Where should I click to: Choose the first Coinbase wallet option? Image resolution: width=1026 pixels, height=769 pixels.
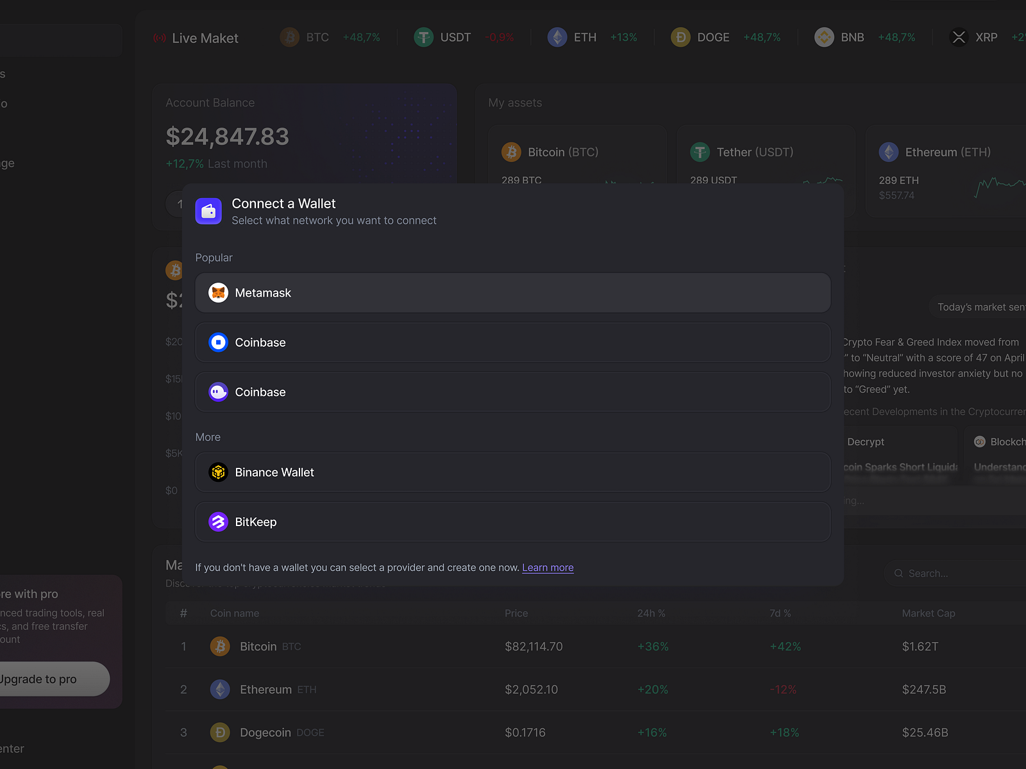(512, 342)
